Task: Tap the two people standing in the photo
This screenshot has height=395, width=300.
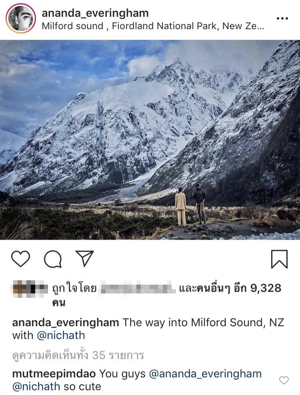Action: coord(191,205)
